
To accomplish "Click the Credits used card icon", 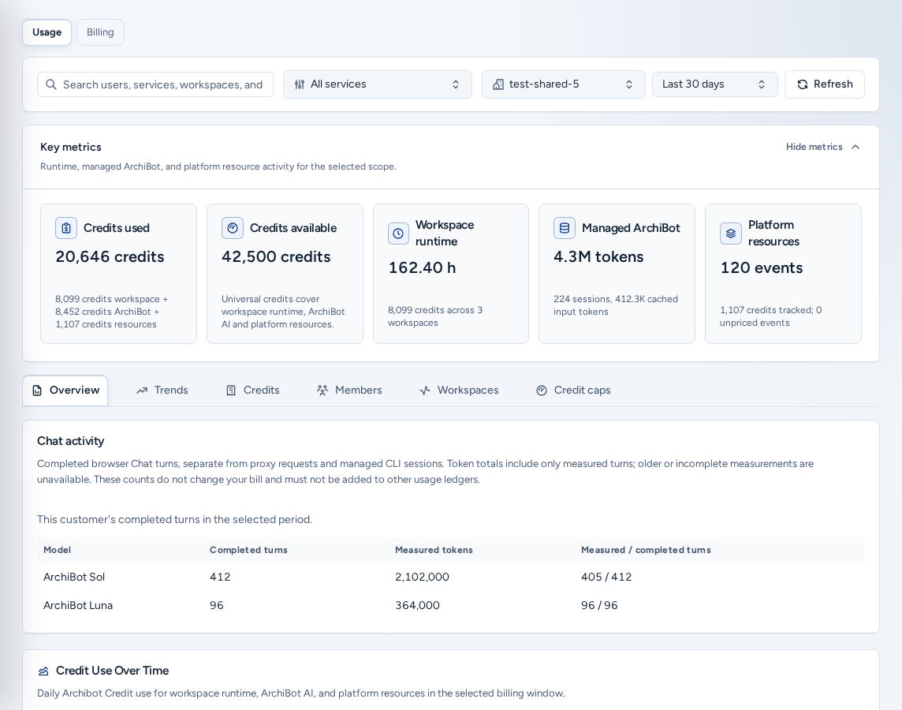I will (x=66, y=228).
